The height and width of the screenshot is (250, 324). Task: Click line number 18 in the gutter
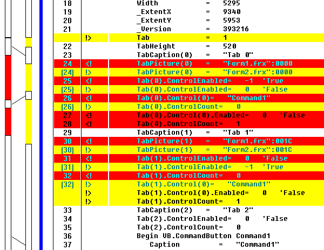(67, 3)
